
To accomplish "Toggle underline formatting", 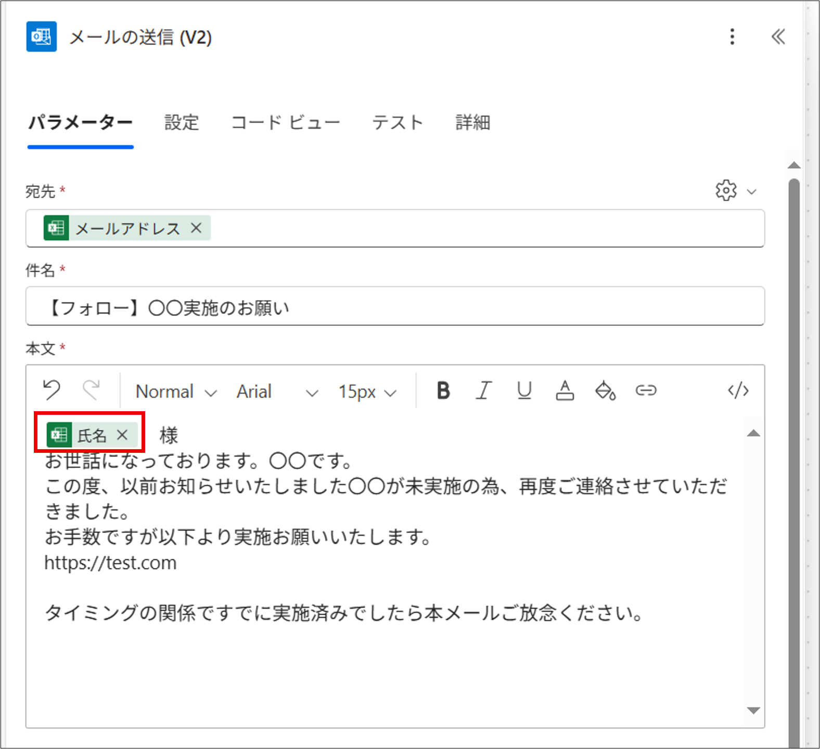I will tap(524, 390).
